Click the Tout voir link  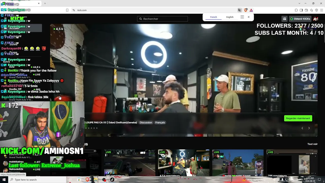click(x=313, y=144)
